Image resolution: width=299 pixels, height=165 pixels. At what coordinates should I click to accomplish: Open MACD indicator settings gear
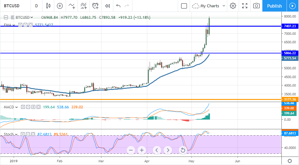28,107
